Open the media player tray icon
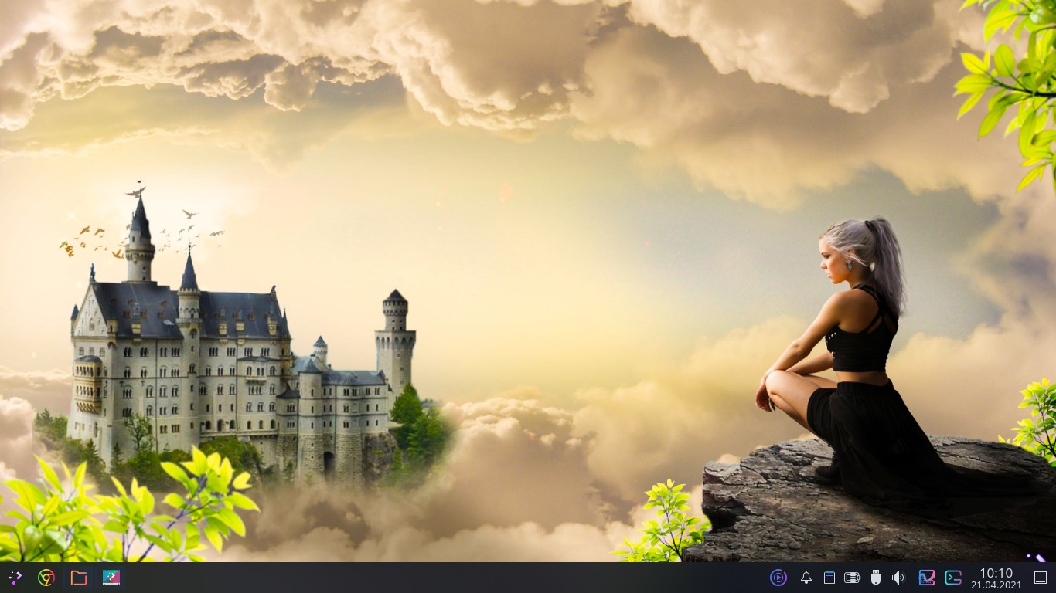 click(x=778, y=578)
